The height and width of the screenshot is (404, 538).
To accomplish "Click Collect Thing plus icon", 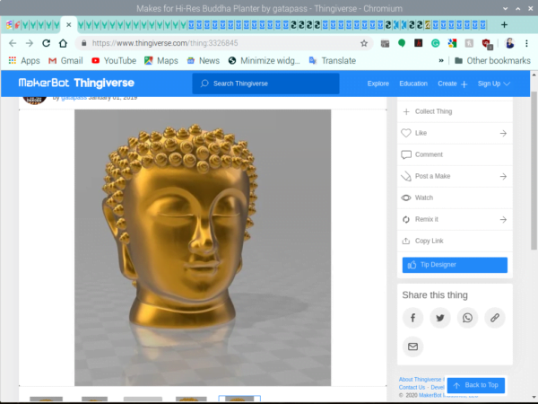I will click(406, 111).
